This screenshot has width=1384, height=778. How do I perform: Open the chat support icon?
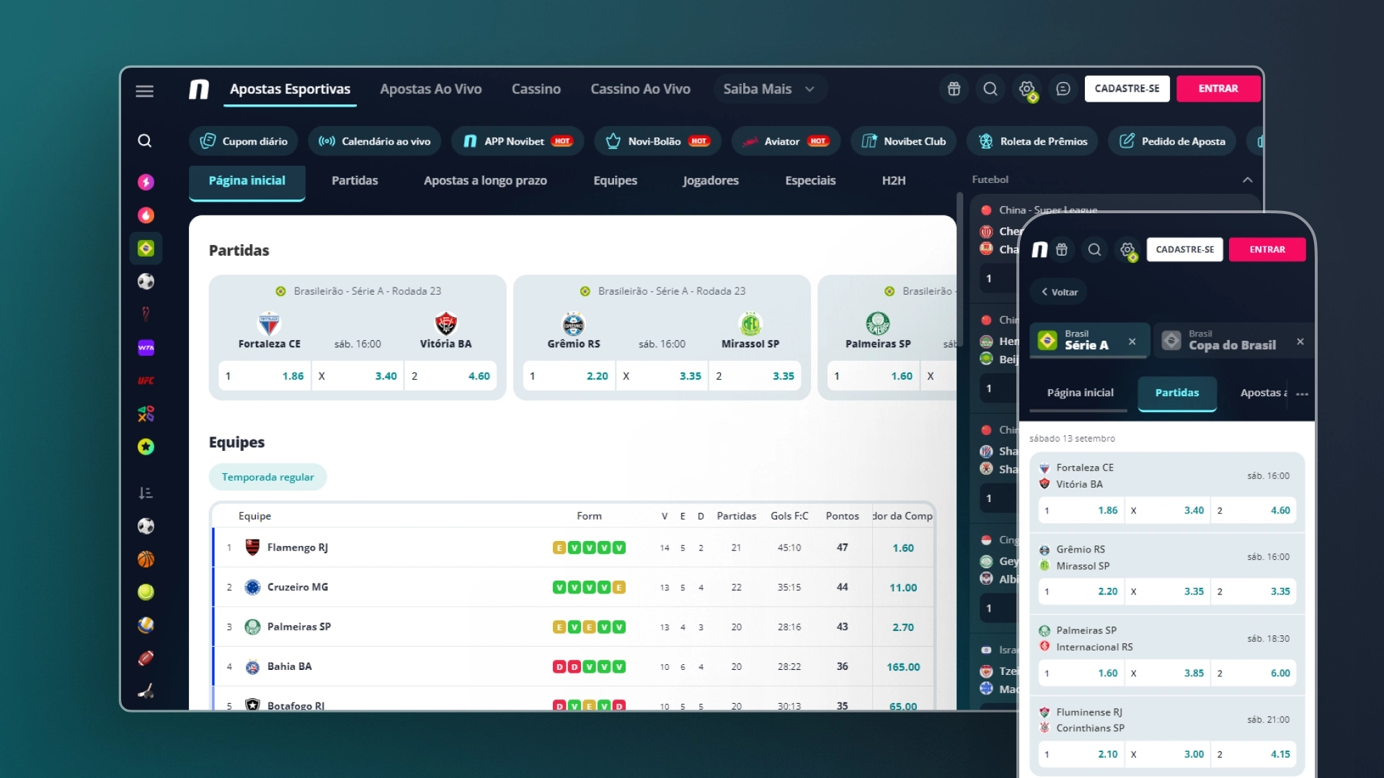[x=1063, y=89]
